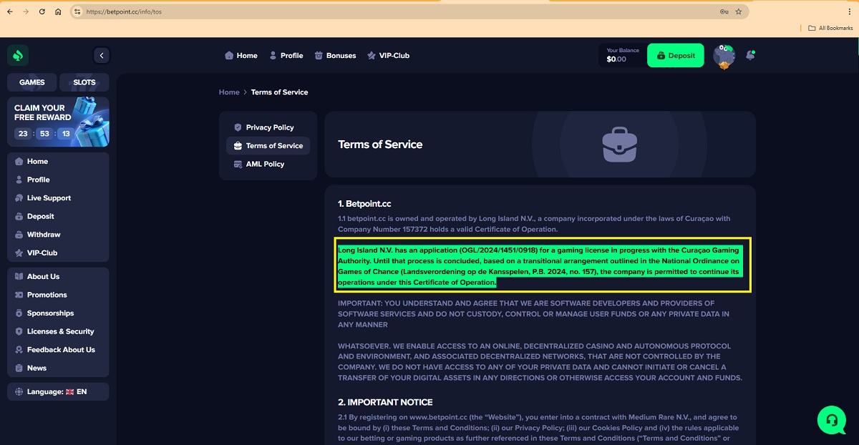This screenshot has width=859, height=445.
Task: Switch to the SLOTS tab
Action: coord(84,82)
